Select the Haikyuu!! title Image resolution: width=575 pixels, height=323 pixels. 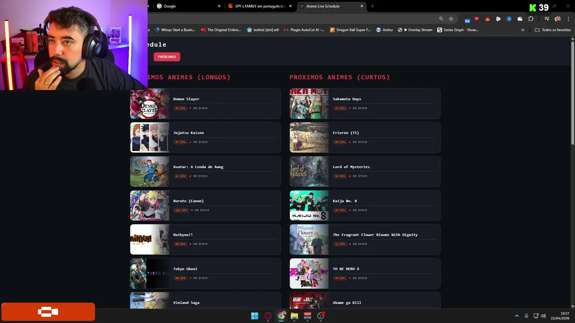pyautogui.click(x=183, y=235)
